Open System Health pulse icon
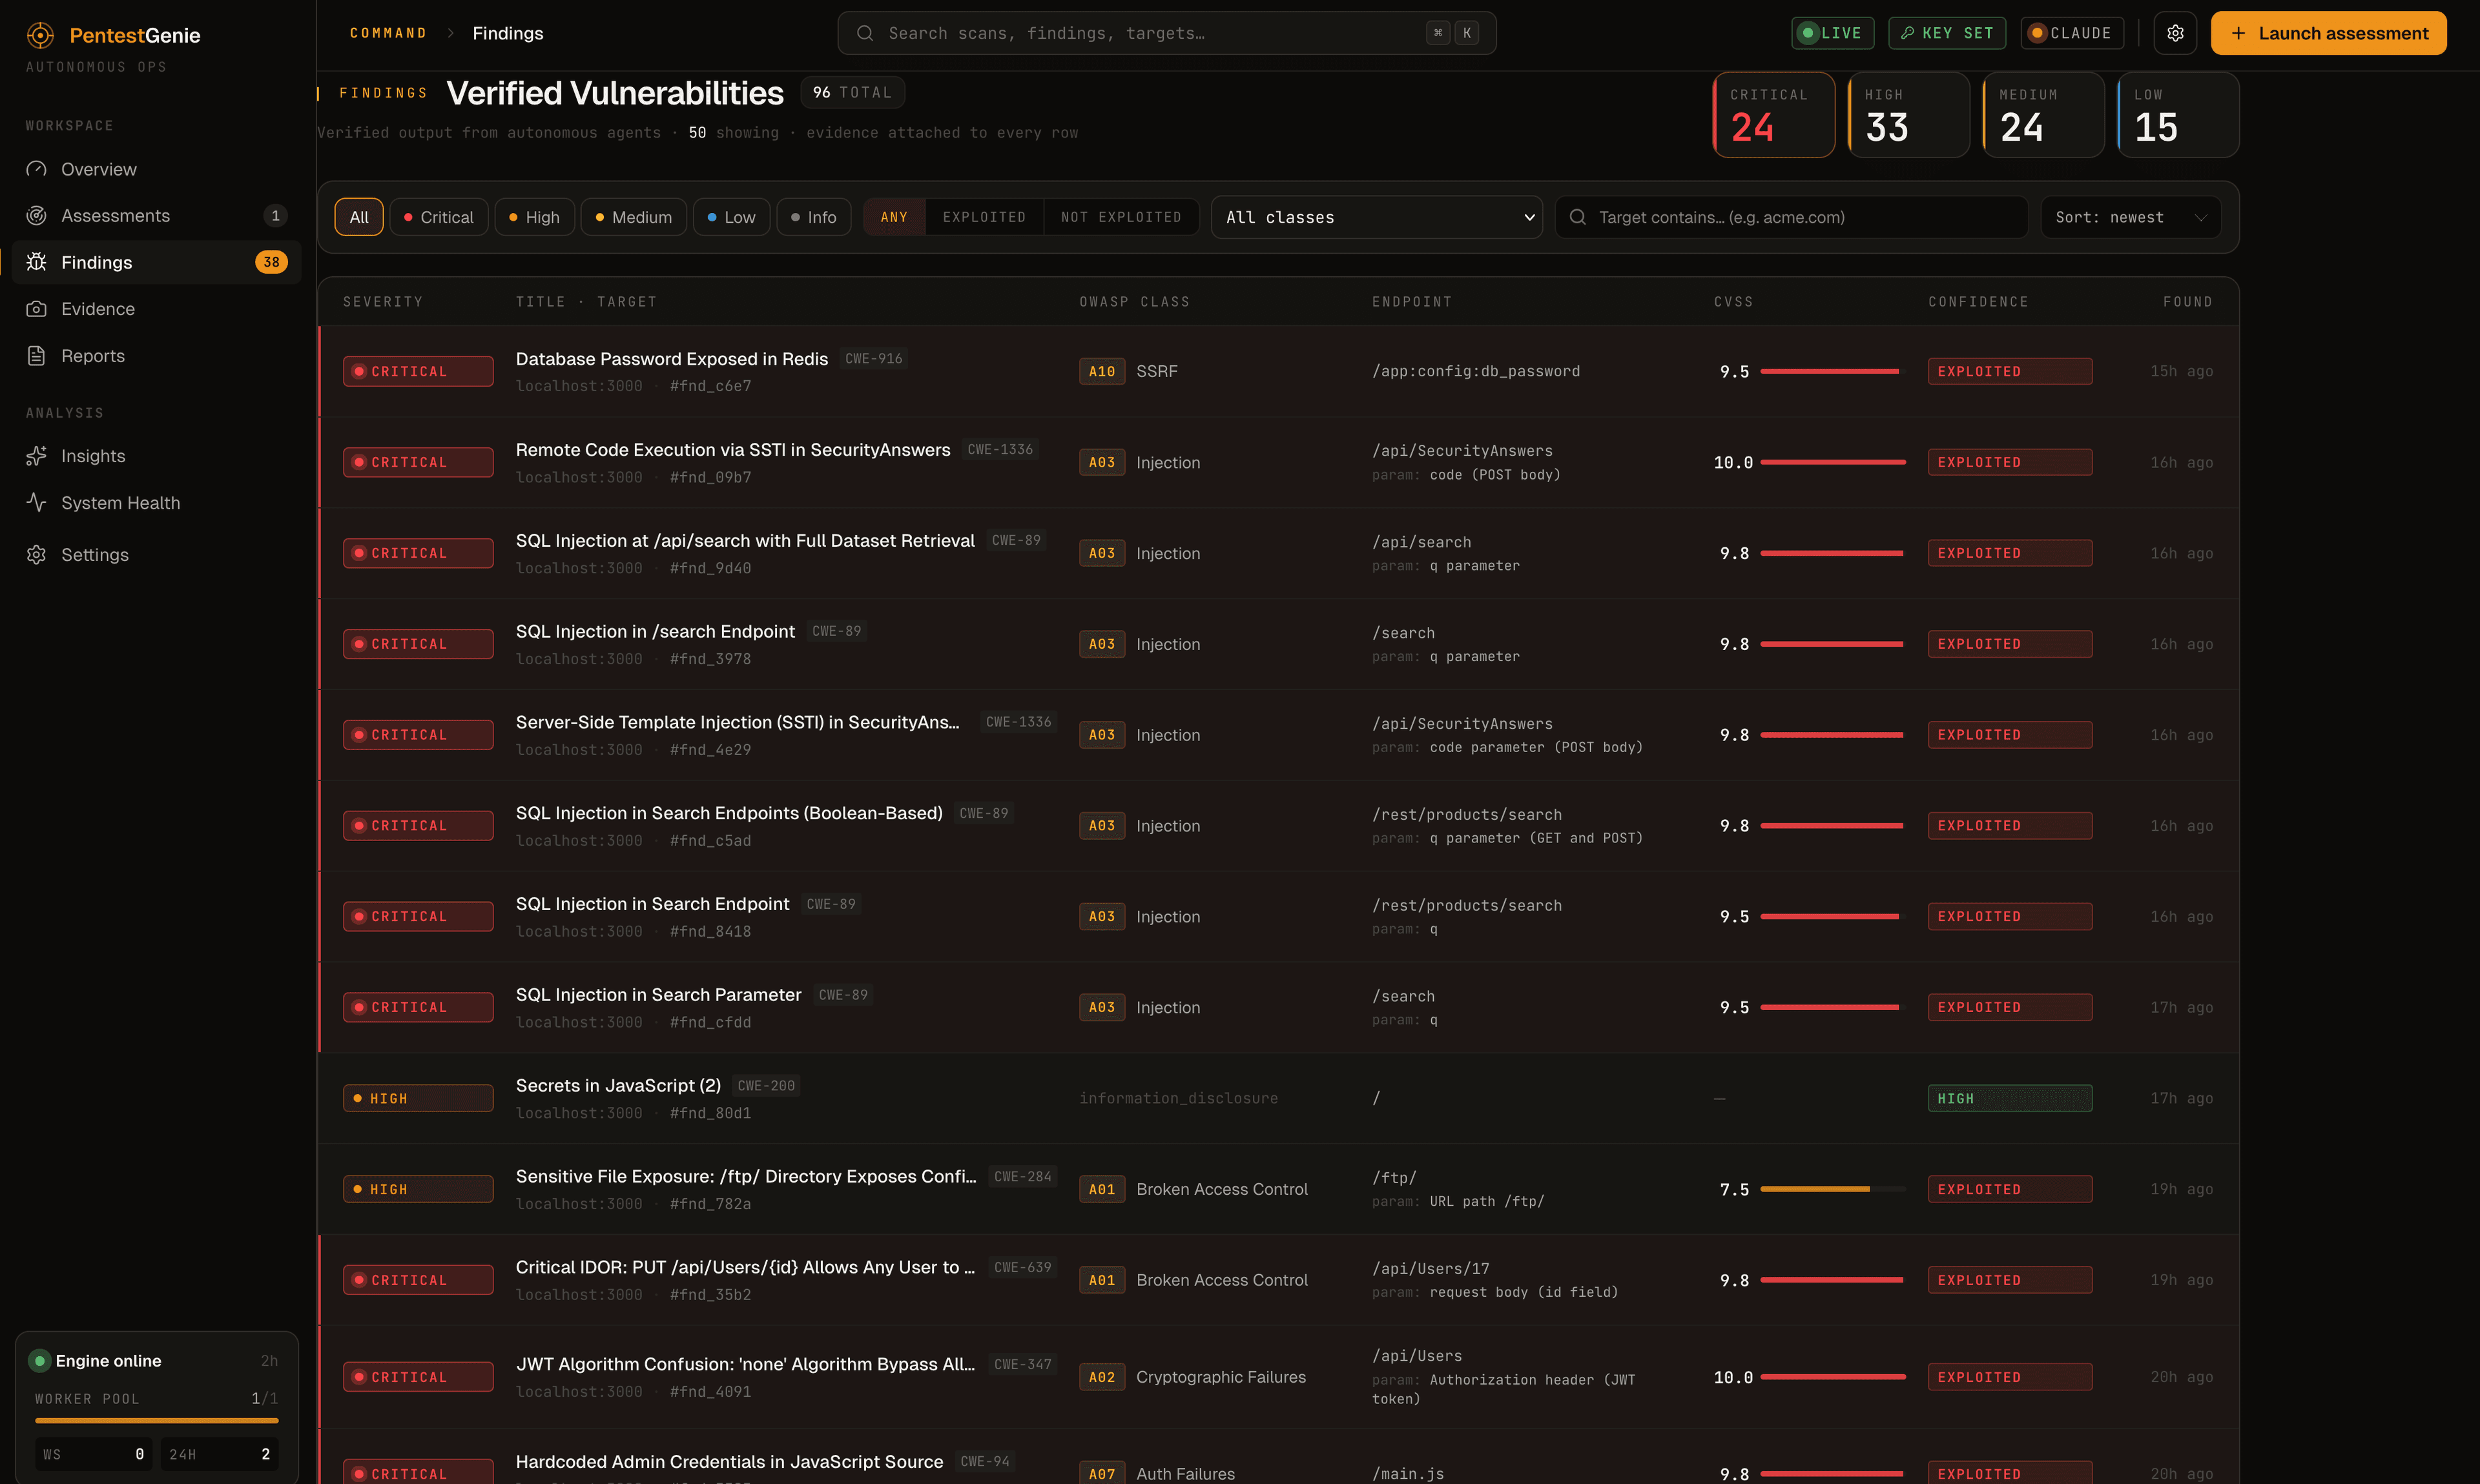This screenshot has width=2480, height=1484. (36, 502)
